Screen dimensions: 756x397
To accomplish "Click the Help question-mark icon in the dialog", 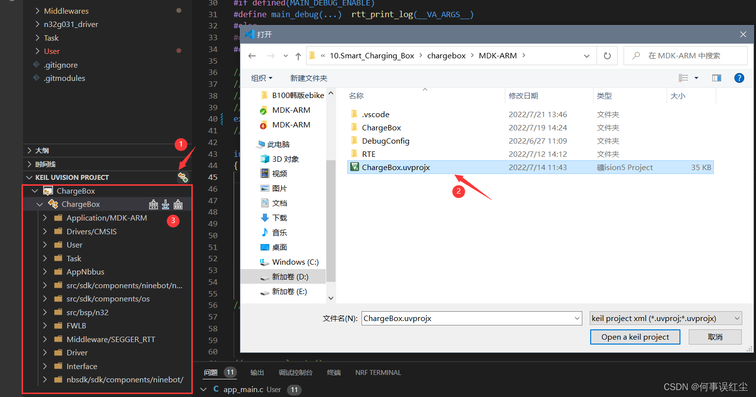I will (x=739, y=77).
